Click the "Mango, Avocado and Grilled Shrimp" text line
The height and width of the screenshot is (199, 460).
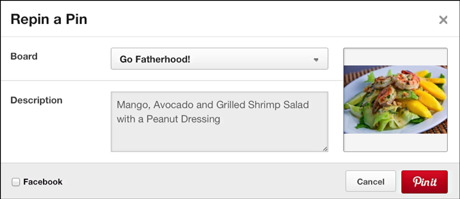coord(213,104)
